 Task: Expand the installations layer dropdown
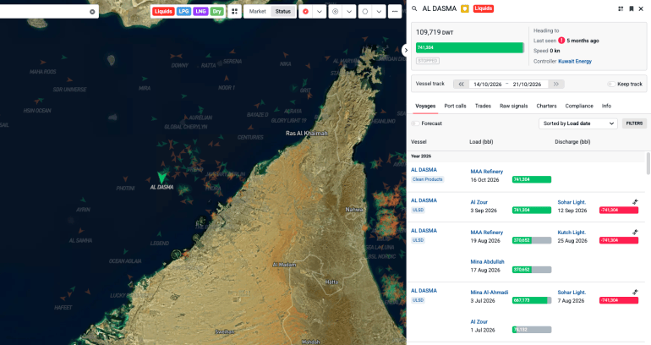coord(349,12)
